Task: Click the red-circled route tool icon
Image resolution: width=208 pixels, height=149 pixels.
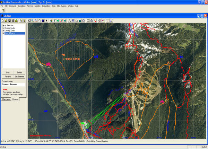Action: click(x=62, y=20)
